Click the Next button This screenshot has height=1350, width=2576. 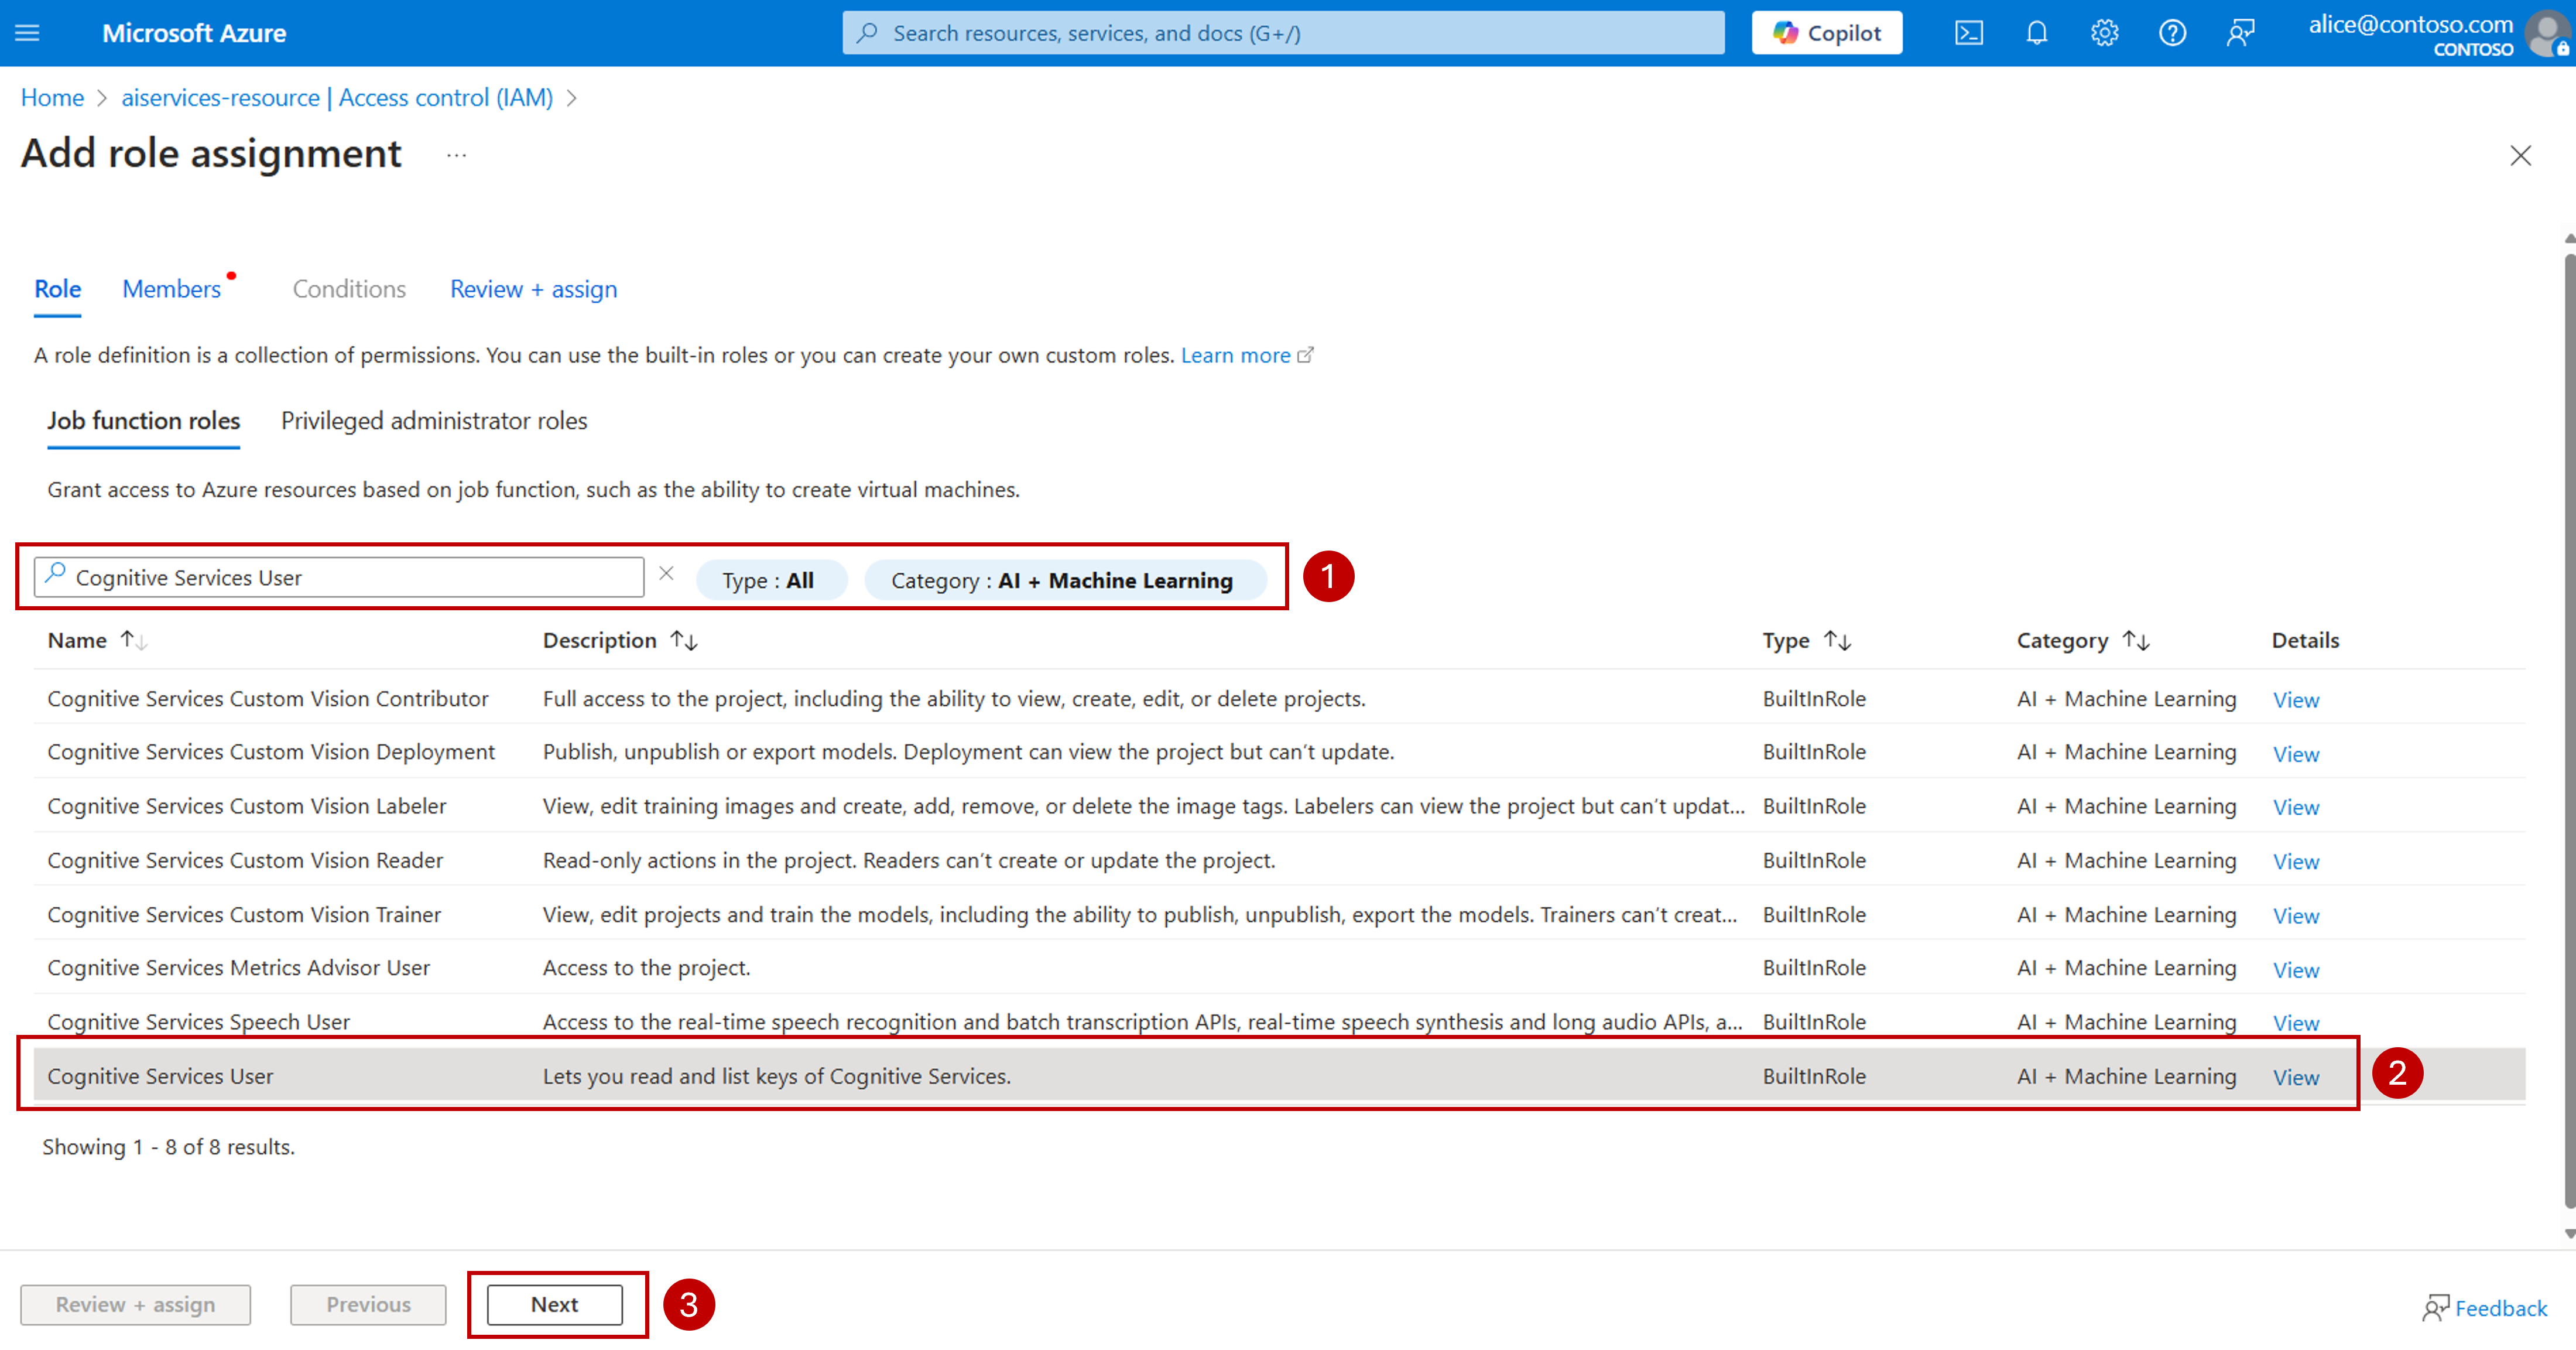click(555, 1304)
